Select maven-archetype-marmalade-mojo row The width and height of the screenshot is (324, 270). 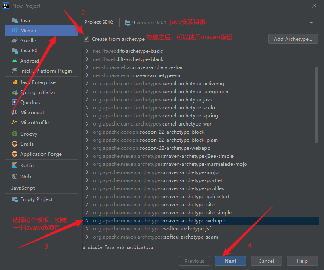click(x=201, y=164)
